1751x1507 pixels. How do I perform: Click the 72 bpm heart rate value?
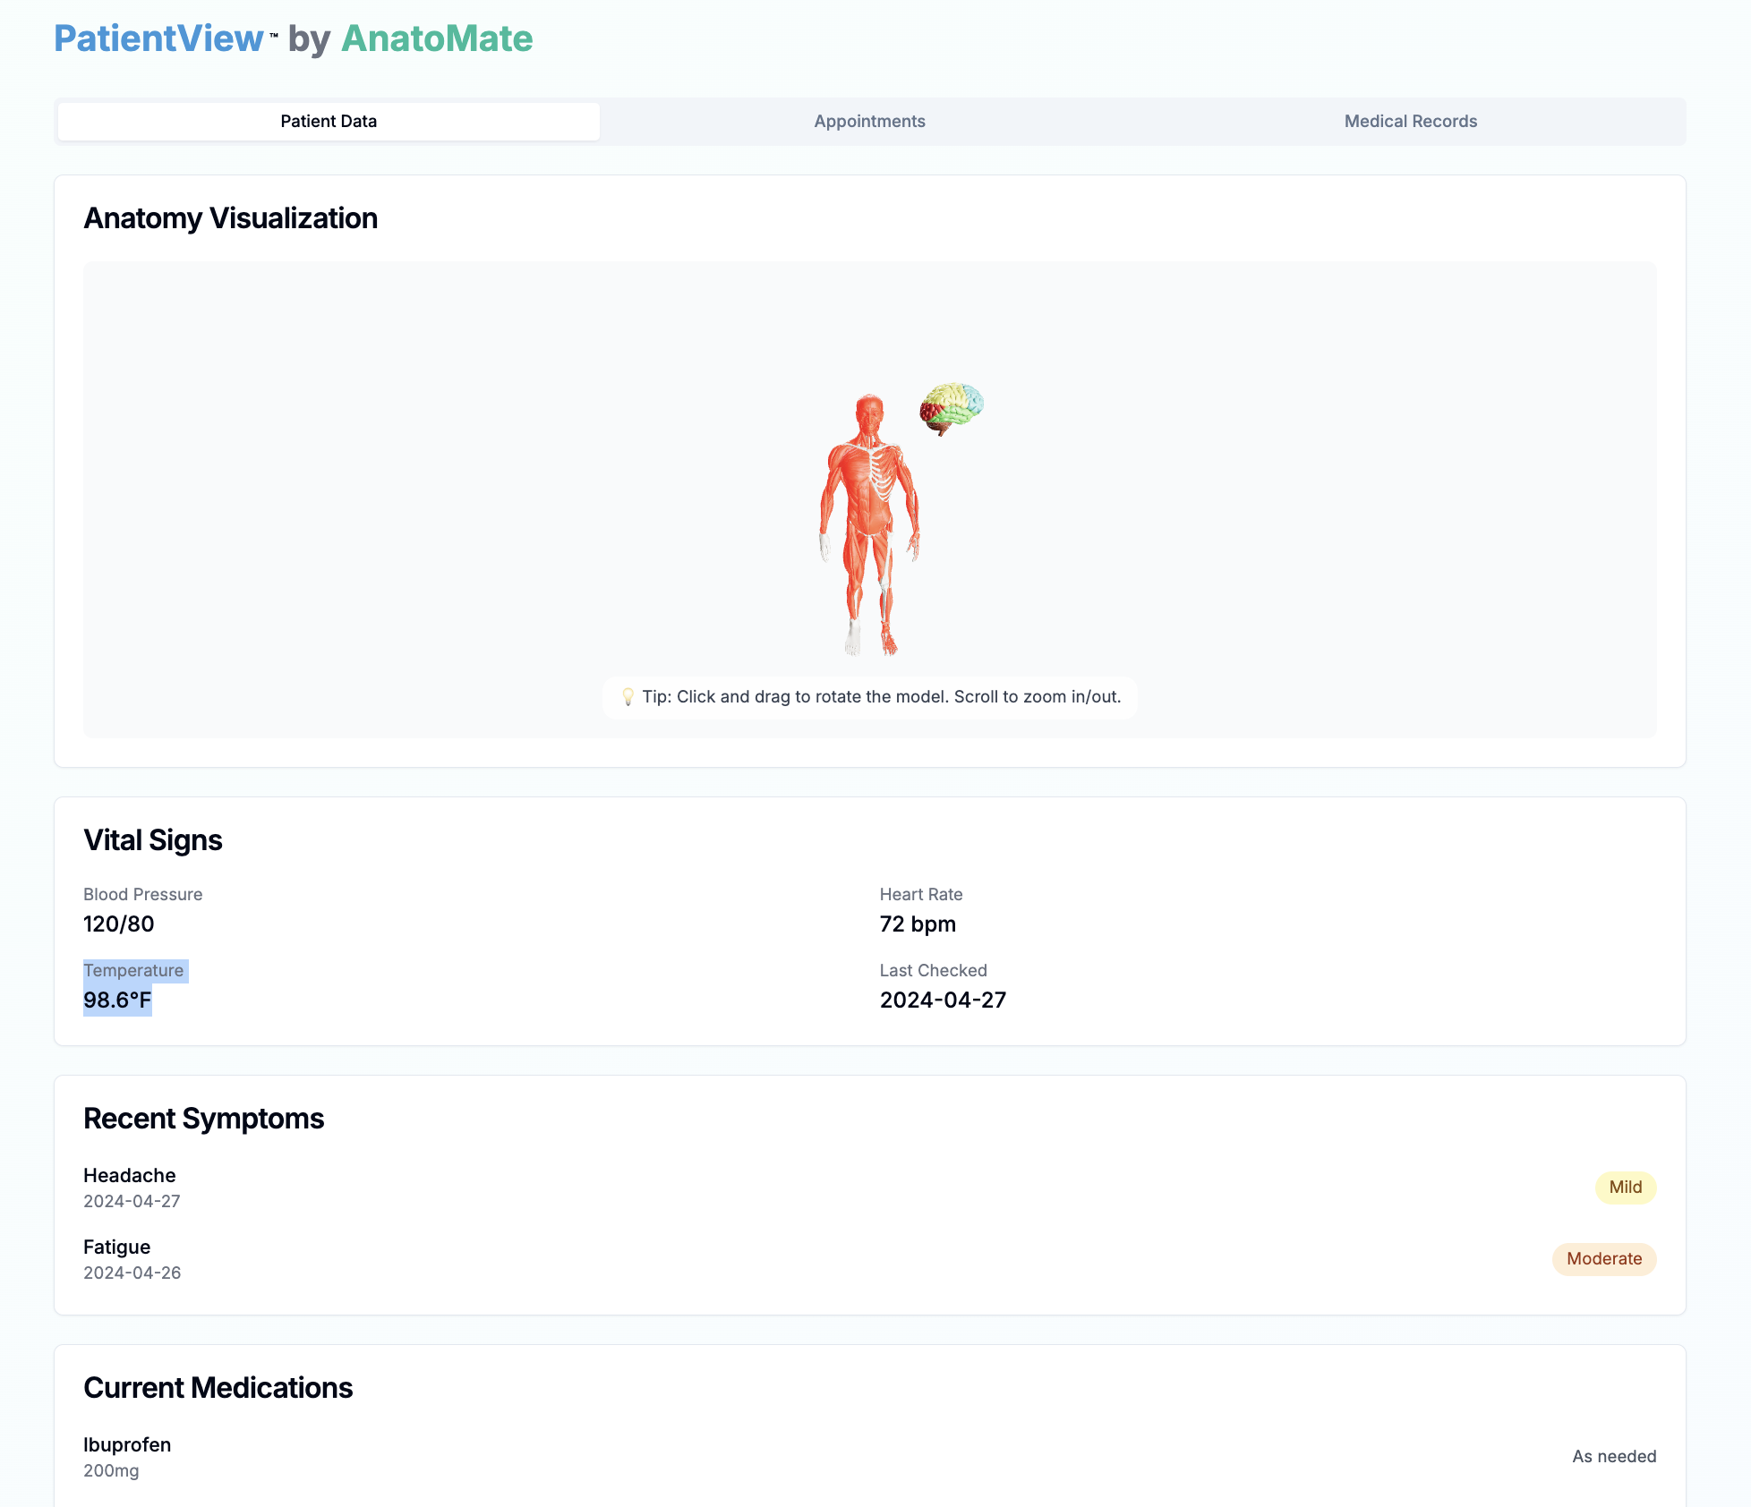(918, 924)
